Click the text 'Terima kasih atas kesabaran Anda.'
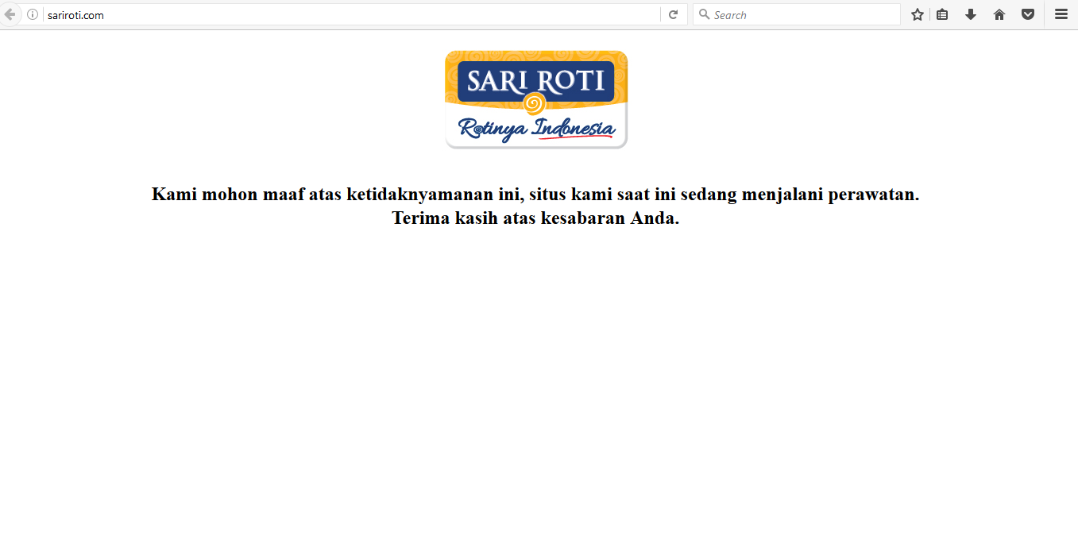Screen dimensions: 1078x552 pyautogui.click(x=535, y=218)
